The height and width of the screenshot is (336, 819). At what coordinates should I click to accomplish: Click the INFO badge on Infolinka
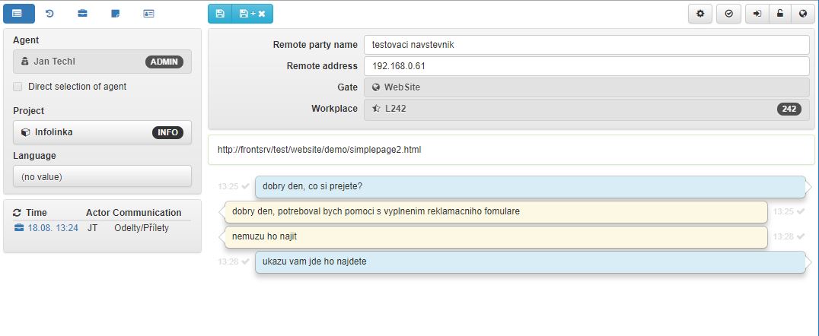[167, 132]
